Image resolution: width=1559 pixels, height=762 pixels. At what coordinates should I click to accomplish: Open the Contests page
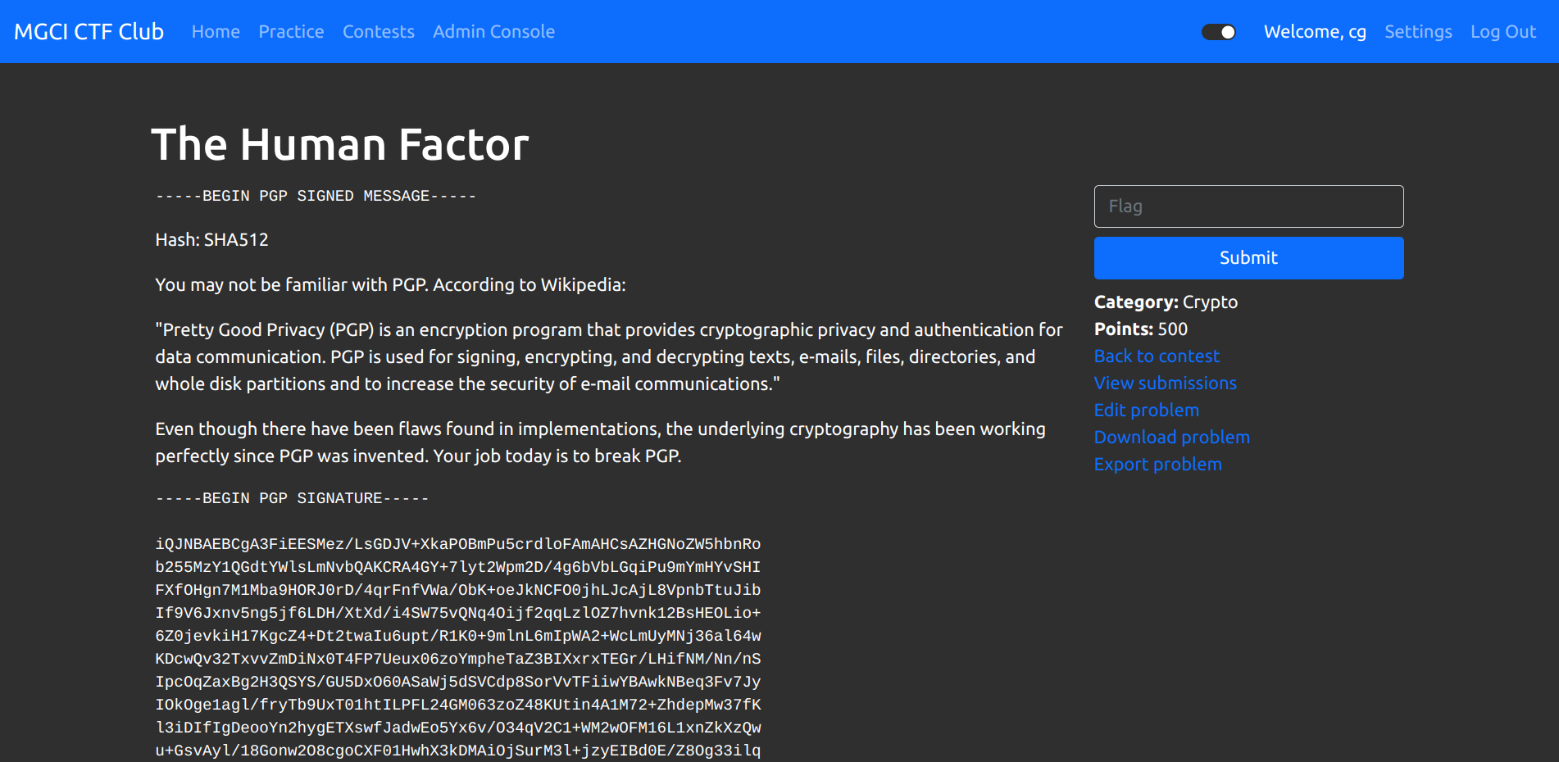tap(378, 32)
